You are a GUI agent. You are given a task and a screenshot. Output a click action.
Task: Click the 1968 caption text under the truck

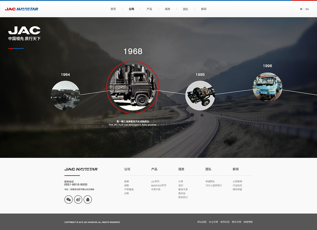pyautogui.click(x=133, y=123)
